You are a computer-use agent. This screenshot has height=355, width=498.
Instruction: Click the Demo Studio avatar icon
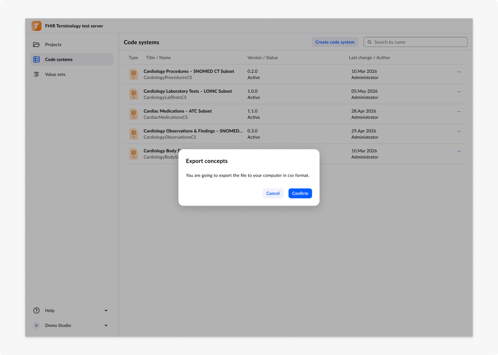36,325
